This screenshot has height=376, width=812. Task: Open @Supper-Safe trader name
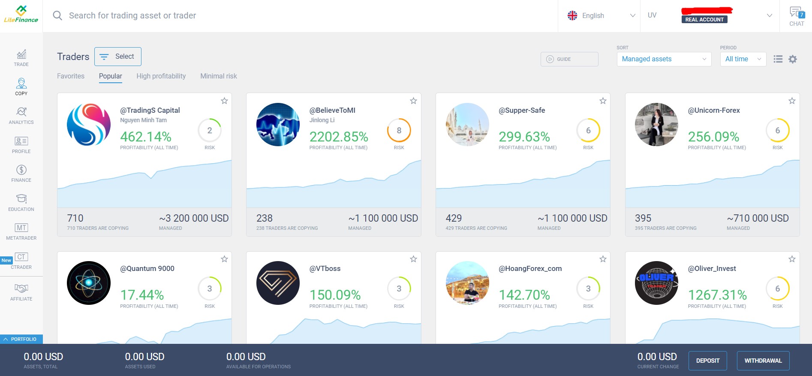(x=522, y=110)
